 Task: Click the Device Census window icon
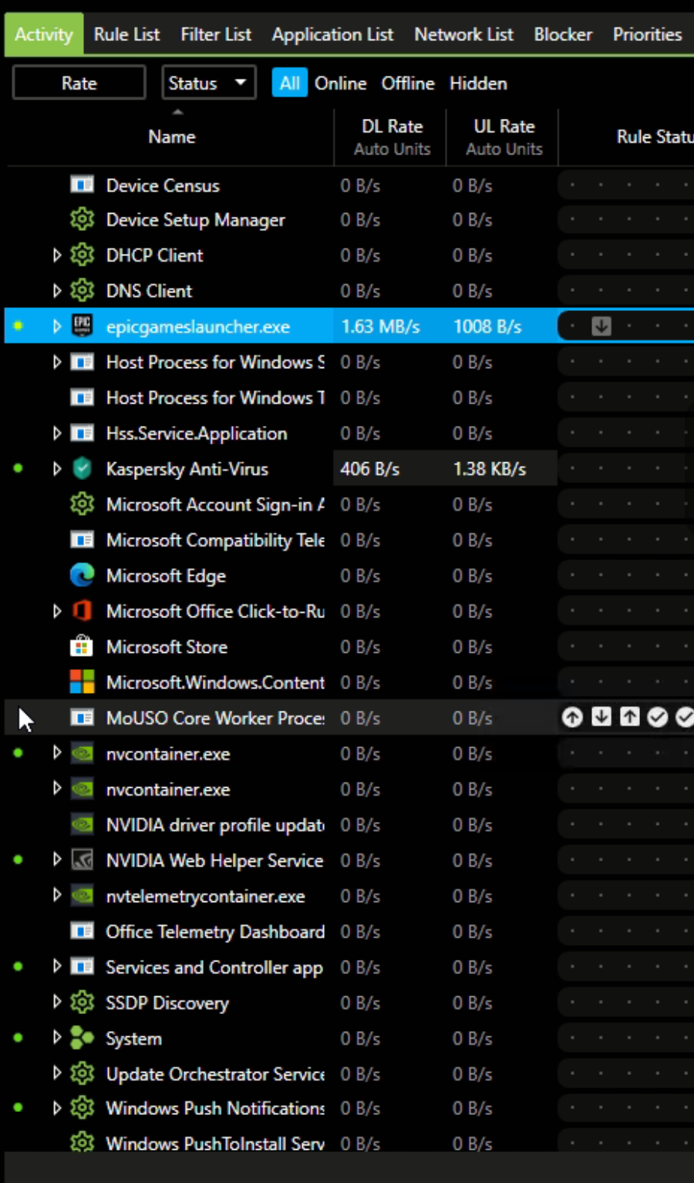point(82,184)
